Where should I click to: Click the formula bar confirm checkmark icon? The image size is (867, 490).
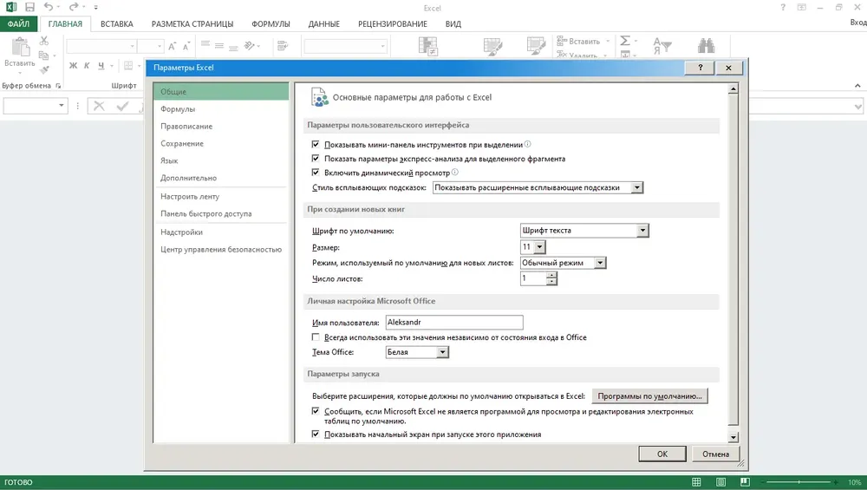click(x=123, y=106)
